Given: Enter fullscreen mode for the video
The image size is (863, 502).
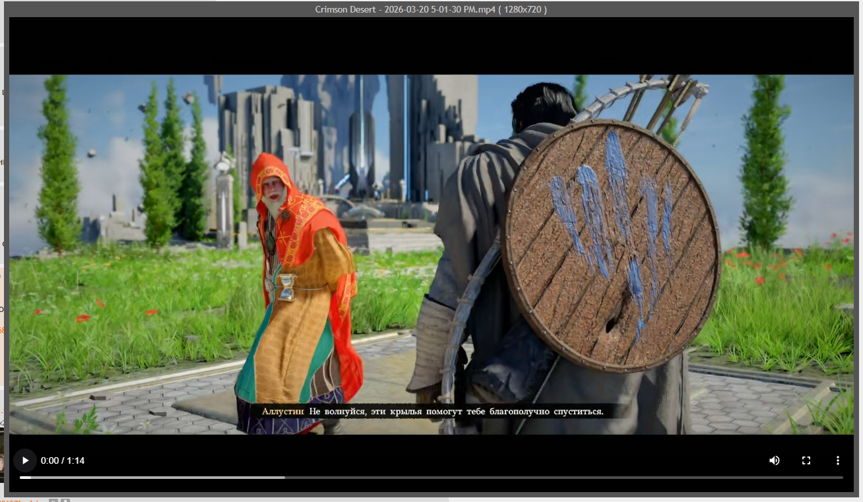Looking at the screenshot, I should (x=806, y=460).
